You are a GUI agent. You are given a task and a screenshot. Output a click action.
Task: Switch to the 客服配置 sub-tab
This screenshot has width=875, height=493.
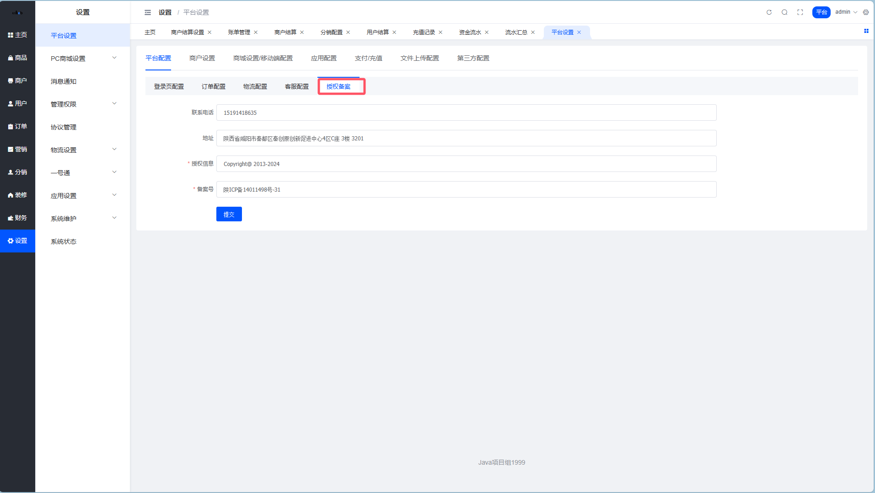point(296,86)
